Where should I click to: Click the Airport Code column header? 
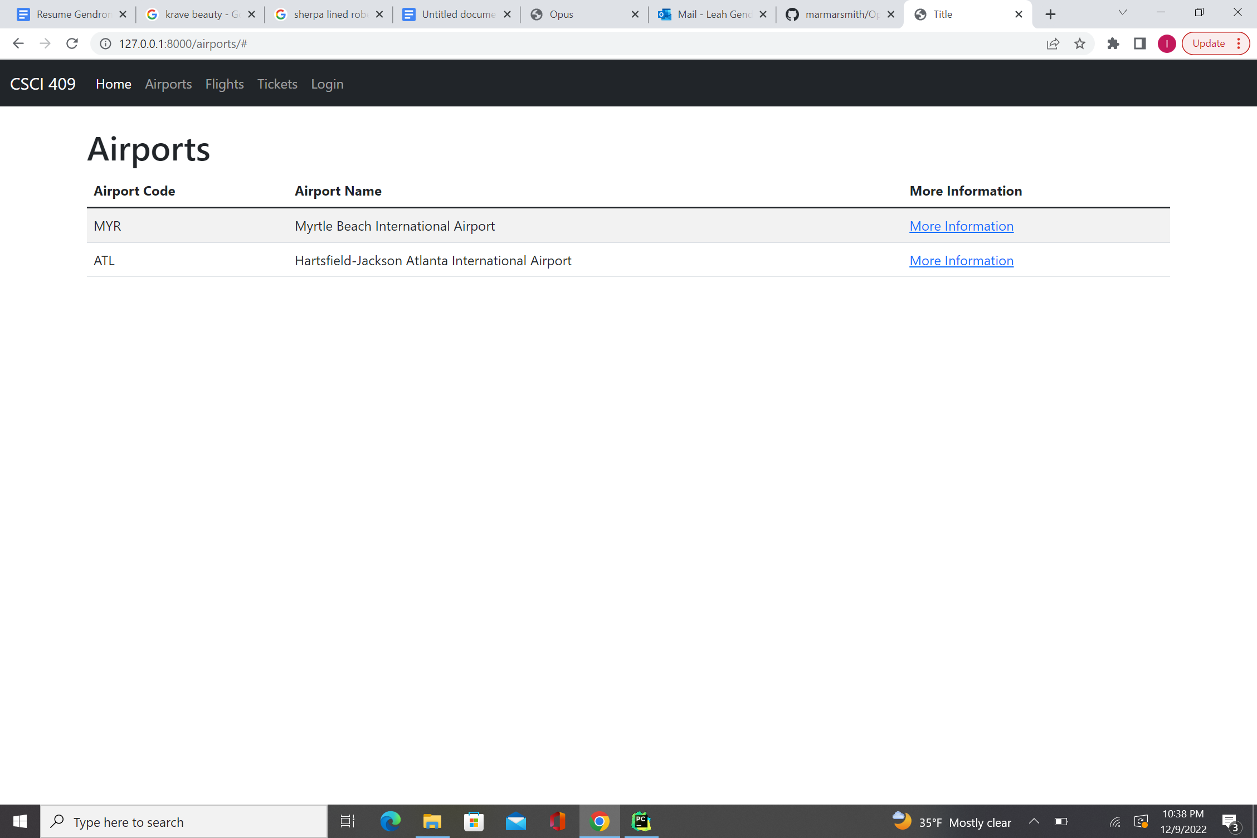point(134,191)
